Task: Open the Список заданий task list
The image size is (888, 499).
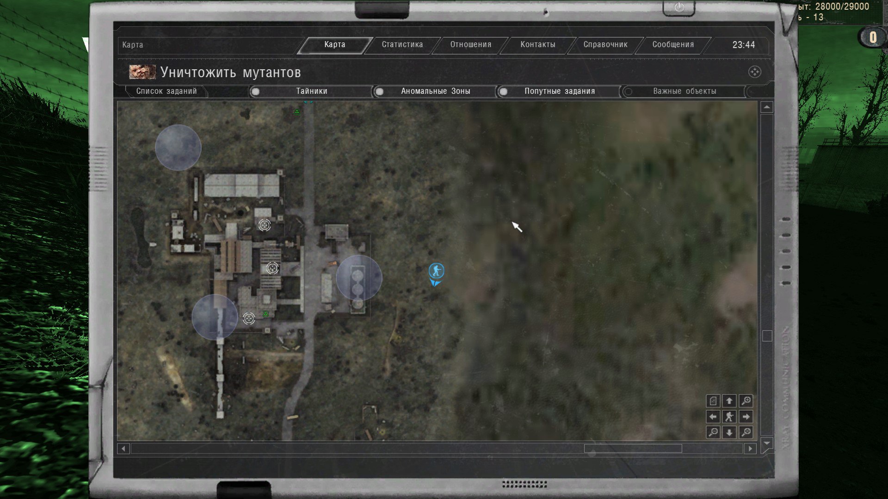Action: click(166, 91)
